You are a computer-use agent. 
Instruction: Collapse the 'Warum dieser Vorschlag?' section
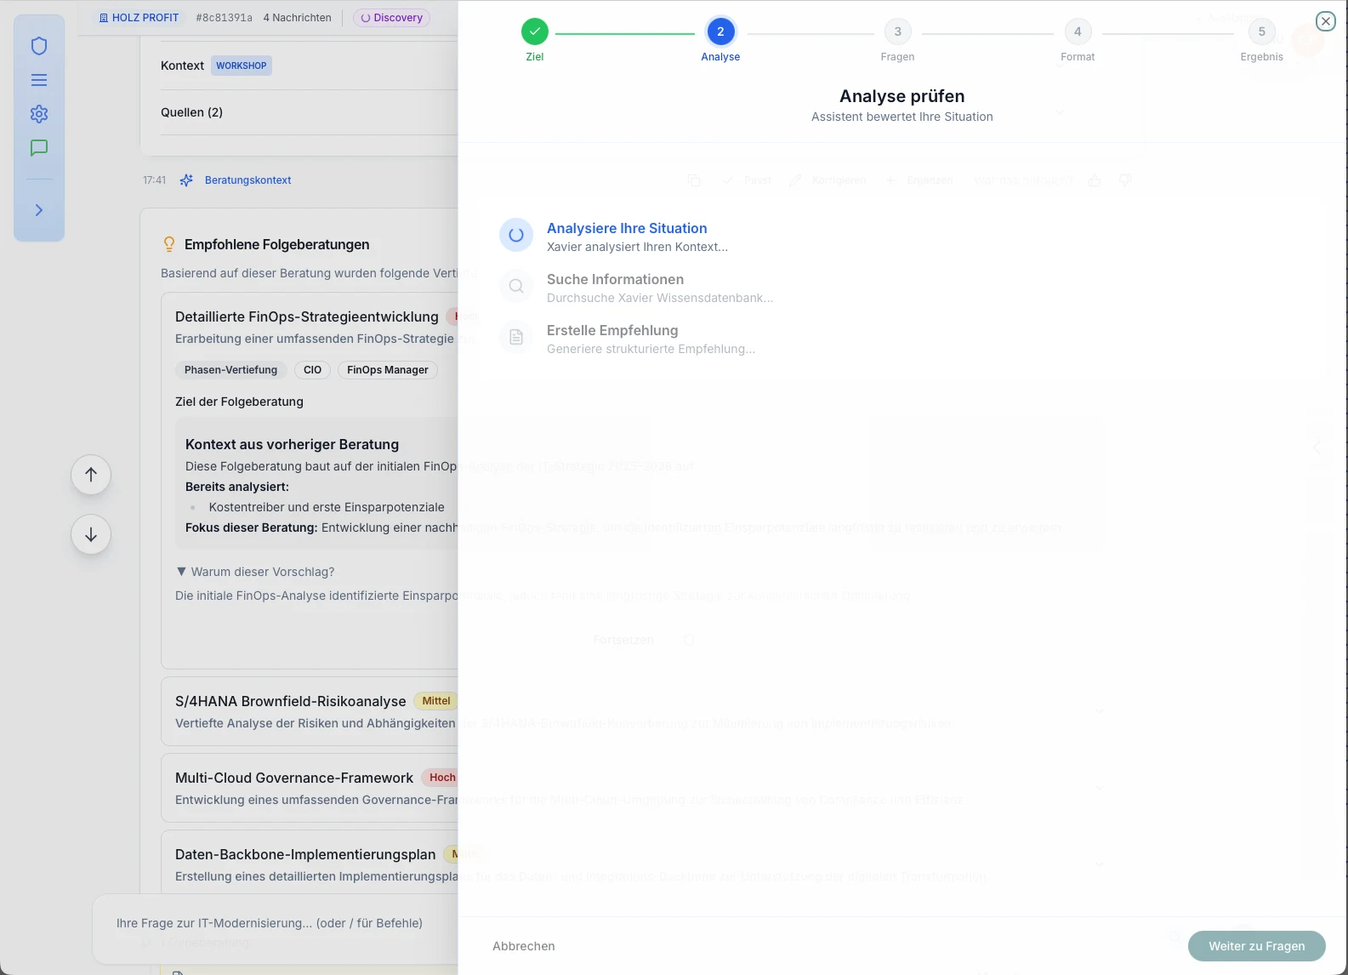click(x=255, y=572)
